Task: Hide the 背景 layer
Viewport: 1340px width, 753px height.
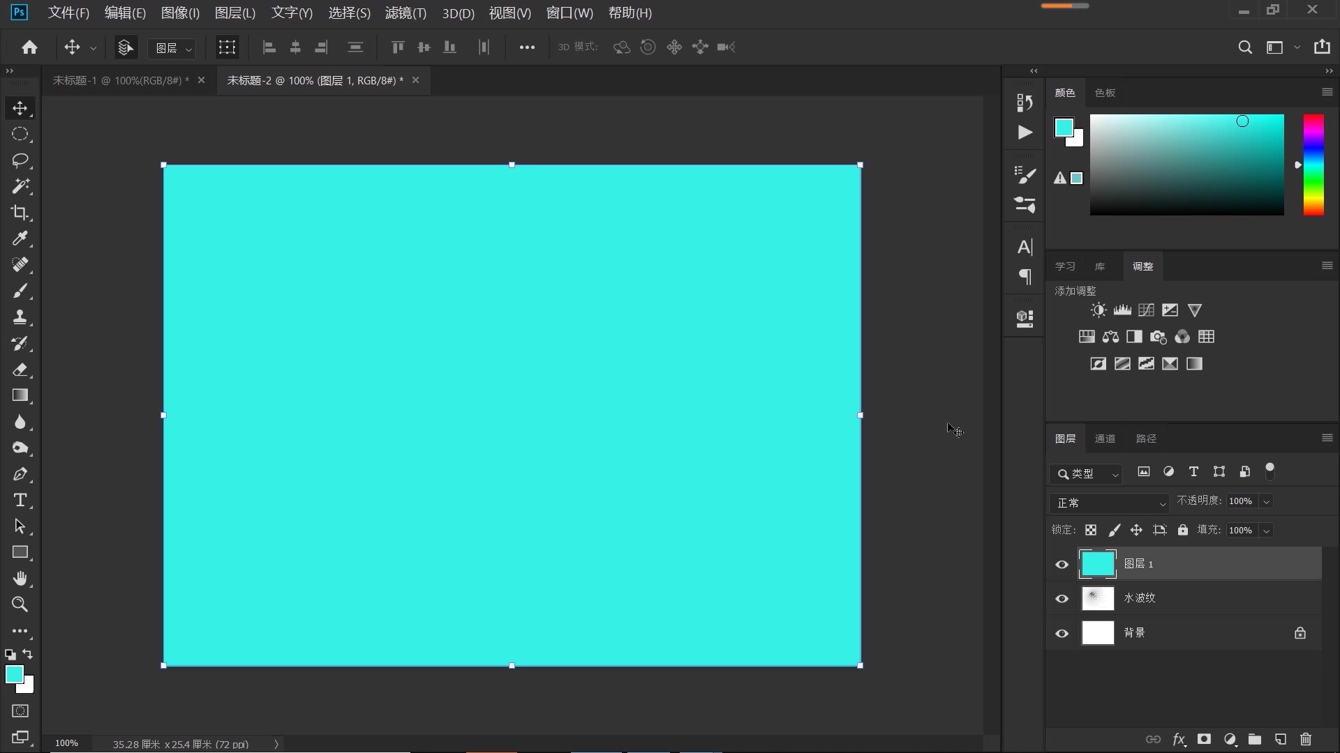Action: [x=1062, y=633]
